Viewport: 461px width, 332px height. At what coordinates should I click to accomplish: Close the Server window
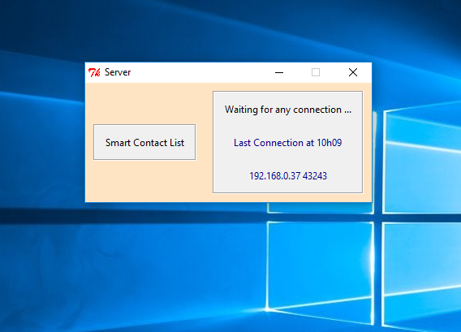353,72
